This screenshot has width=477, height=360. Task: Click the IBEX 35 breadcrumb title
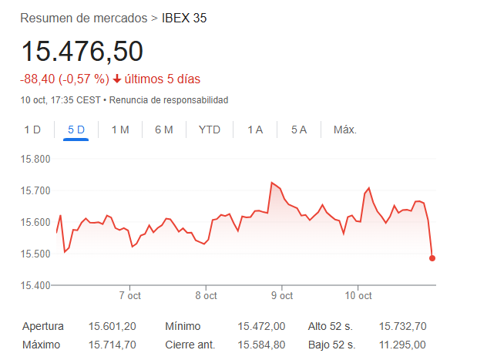tap(183, 18)
